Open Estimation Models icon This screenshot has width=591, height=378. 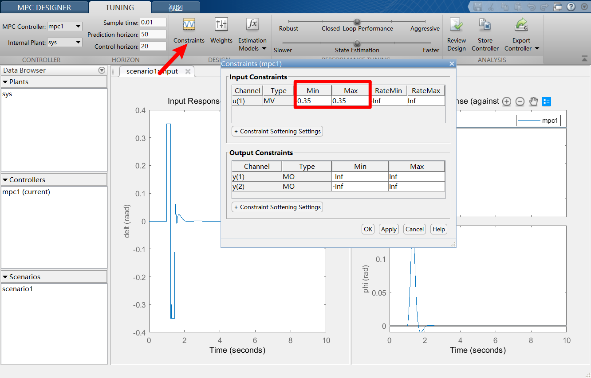tap(252, 24)
